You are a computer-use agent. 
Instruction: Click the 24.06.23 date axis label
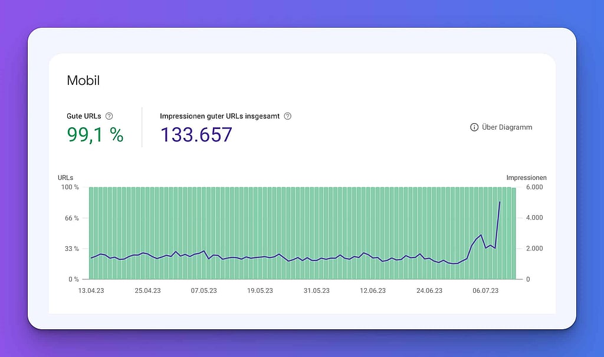[x=429, y=290]
